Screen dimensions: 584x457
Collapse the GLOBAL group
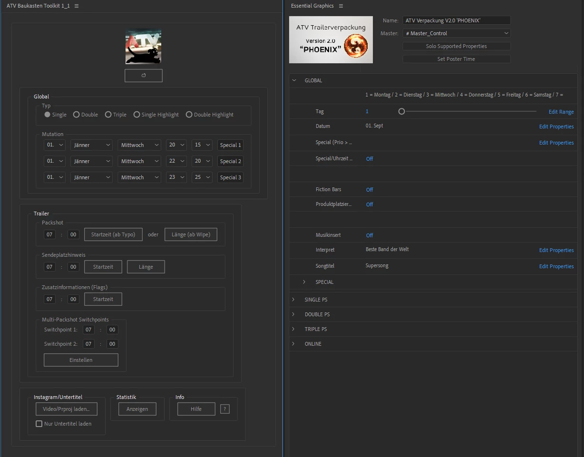point(294,80)
